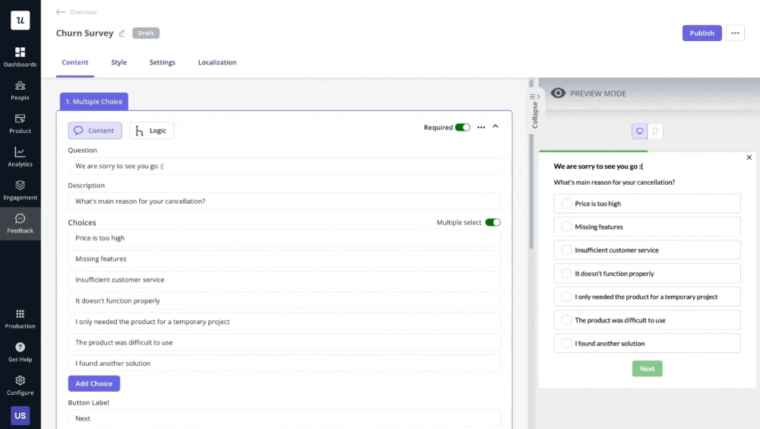Open the People section
The image size is (760, 429).
coord(20,91)
